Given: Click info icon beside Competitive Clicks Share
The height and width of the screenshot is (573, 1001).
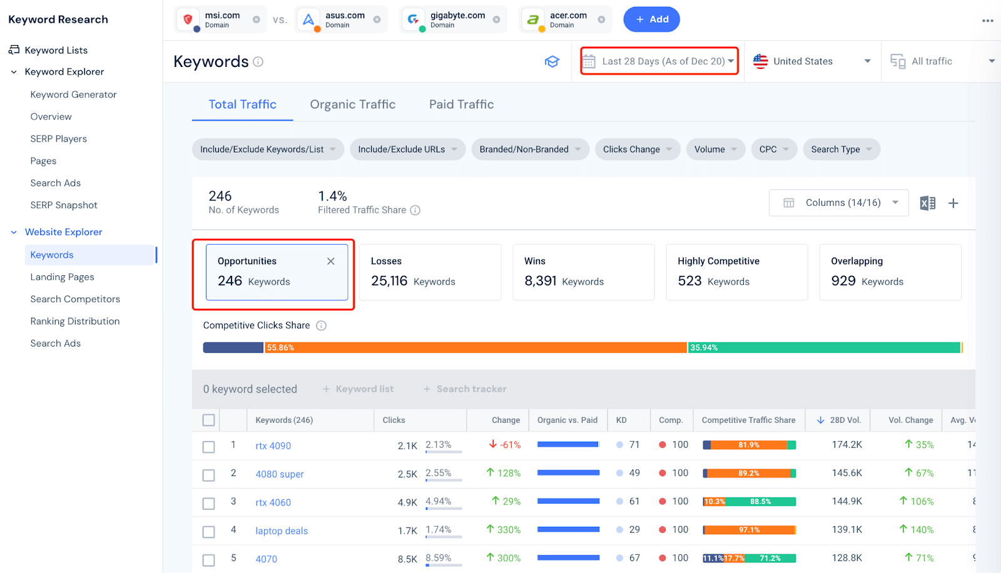Looking at the screenshot, I should (x=321, y=325).
